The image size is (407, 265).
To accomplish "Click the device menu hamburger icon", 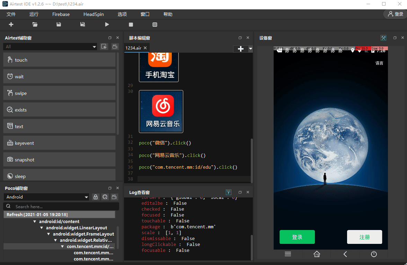I will [x=288, y=254].
